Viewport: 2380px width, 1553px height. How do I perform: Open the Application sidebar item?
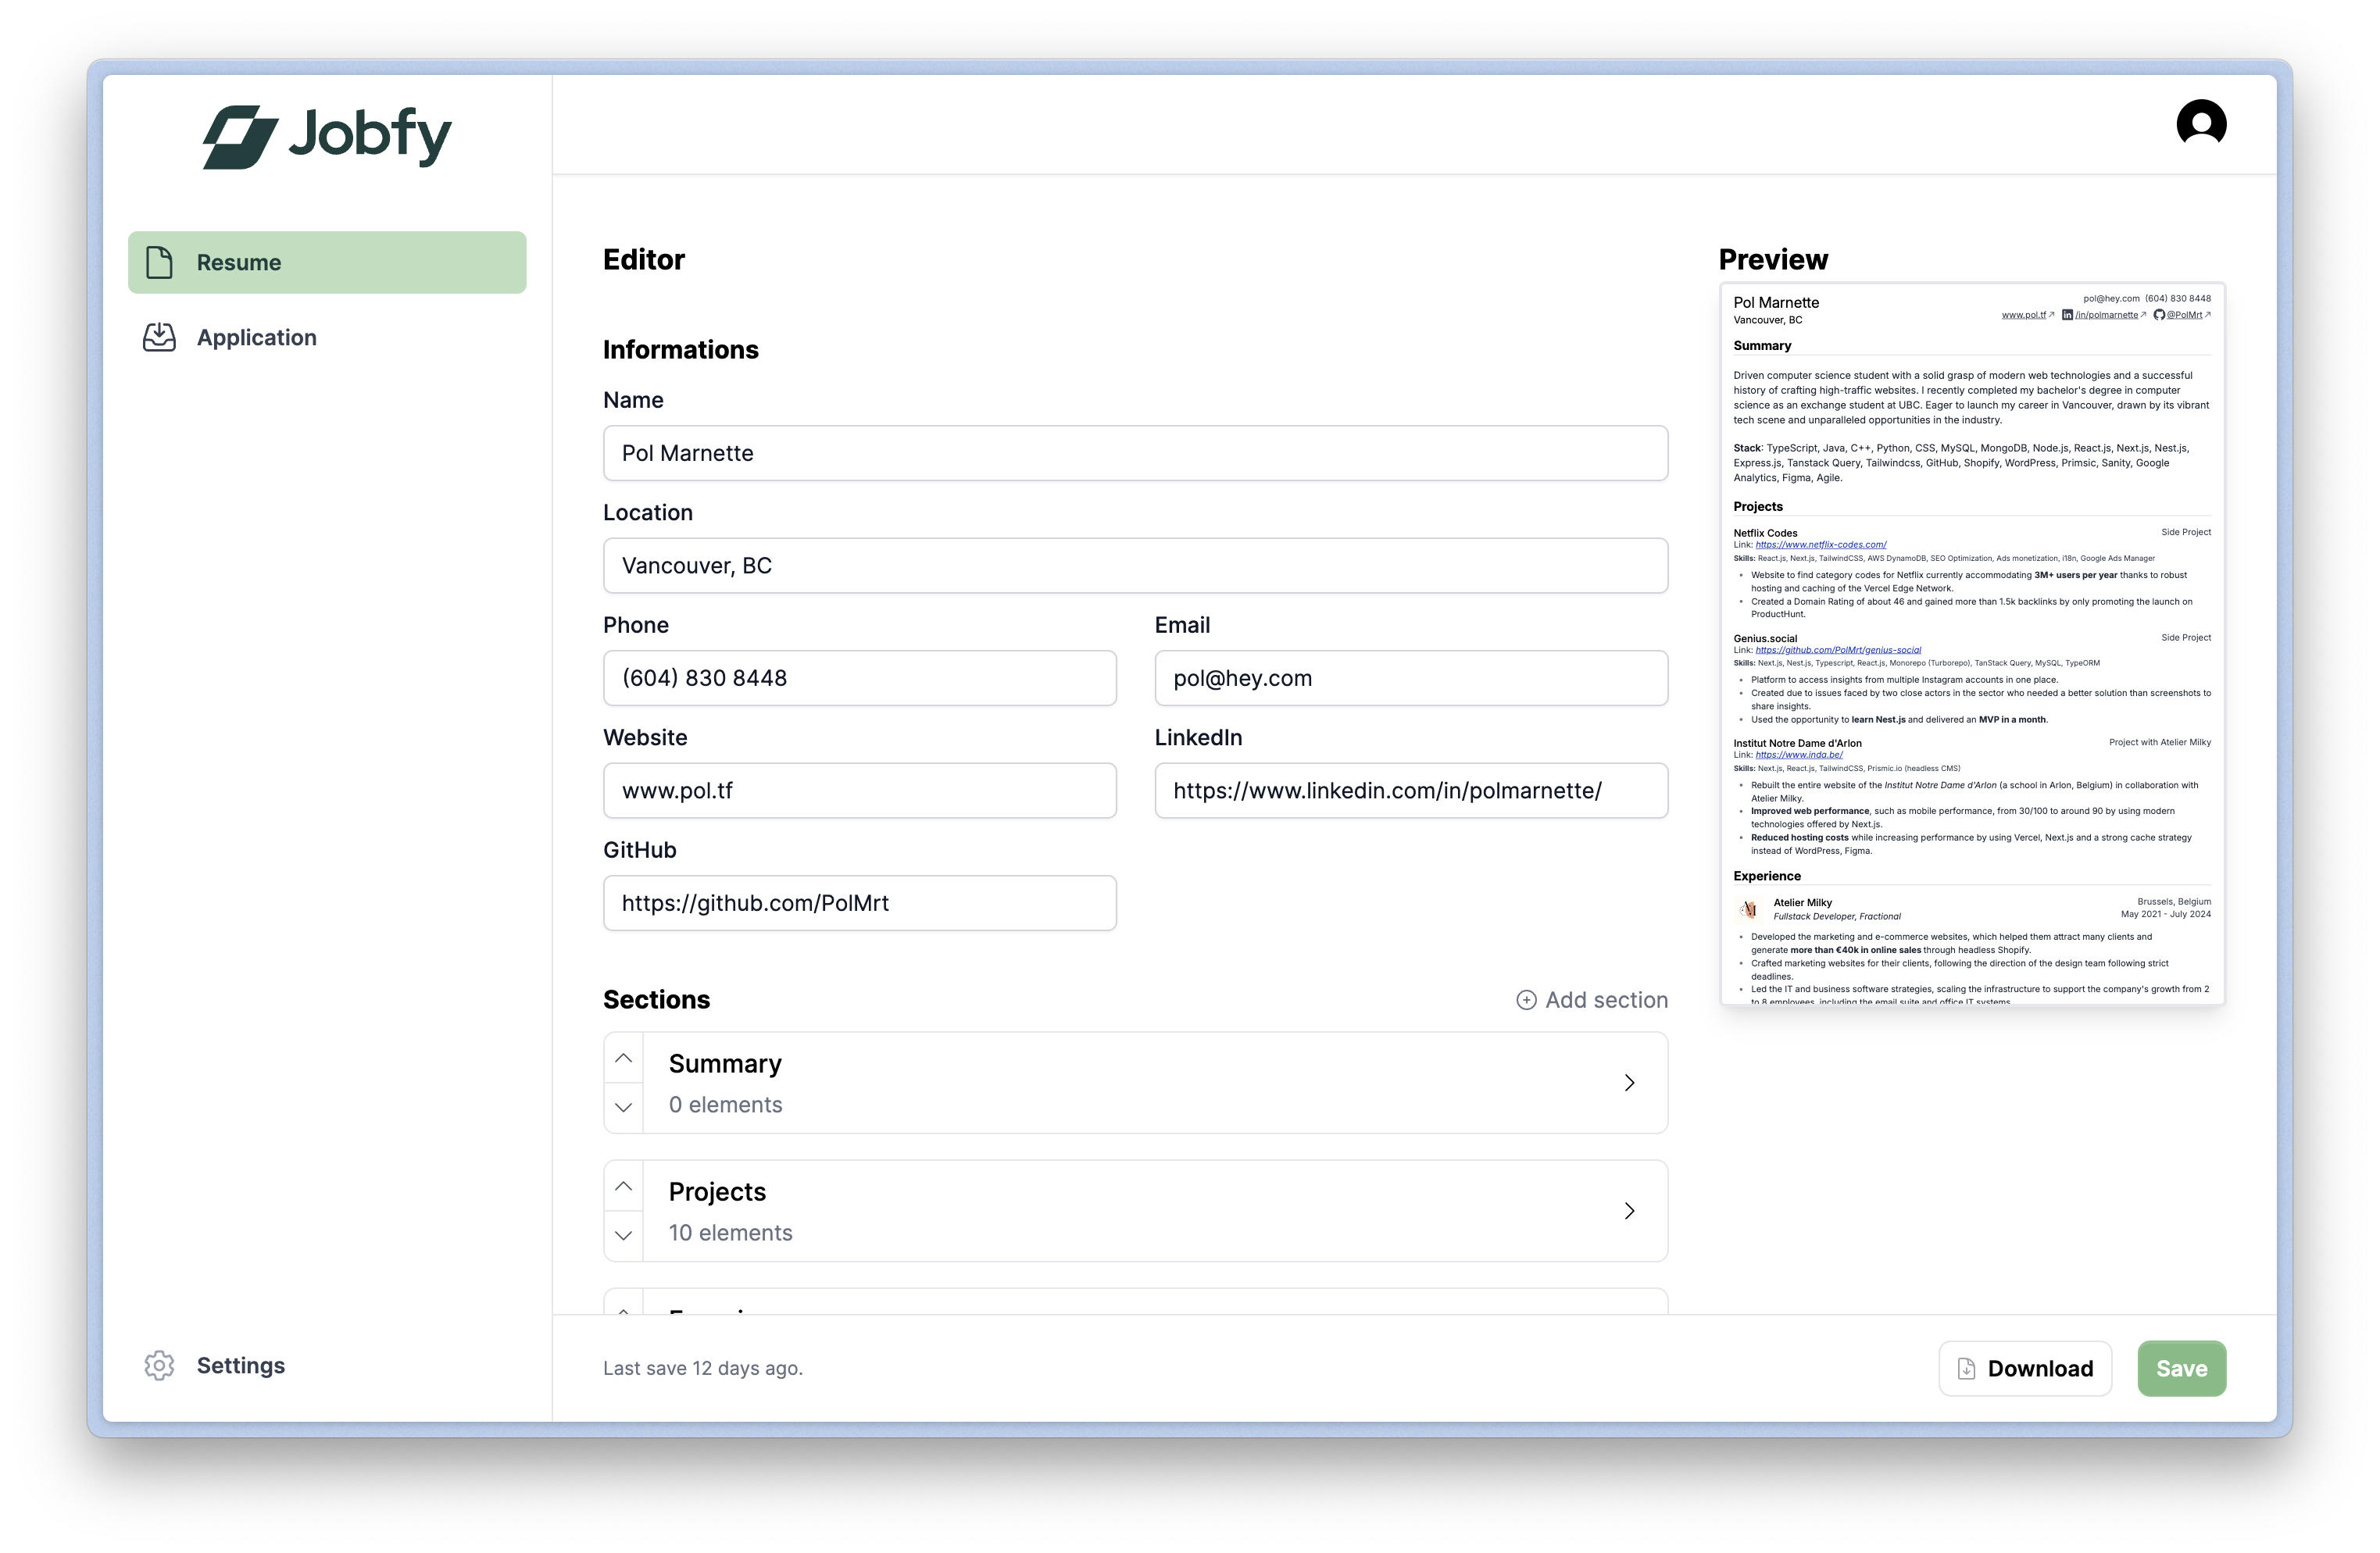(327, 337)
